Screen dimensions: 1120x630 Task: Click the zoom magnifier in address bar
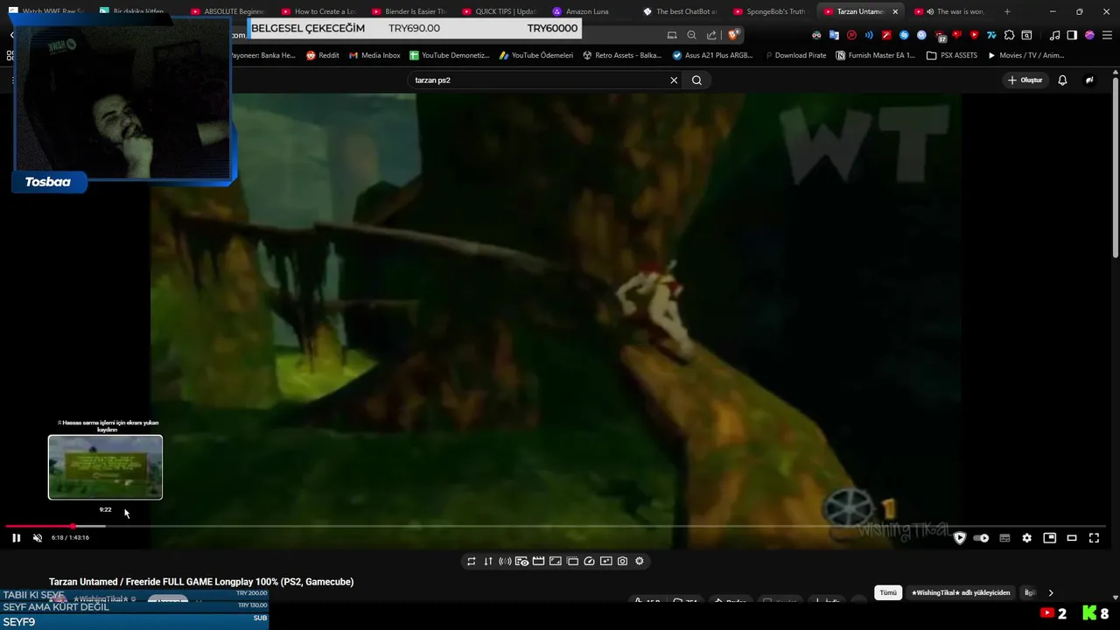[x=691, y=35]
